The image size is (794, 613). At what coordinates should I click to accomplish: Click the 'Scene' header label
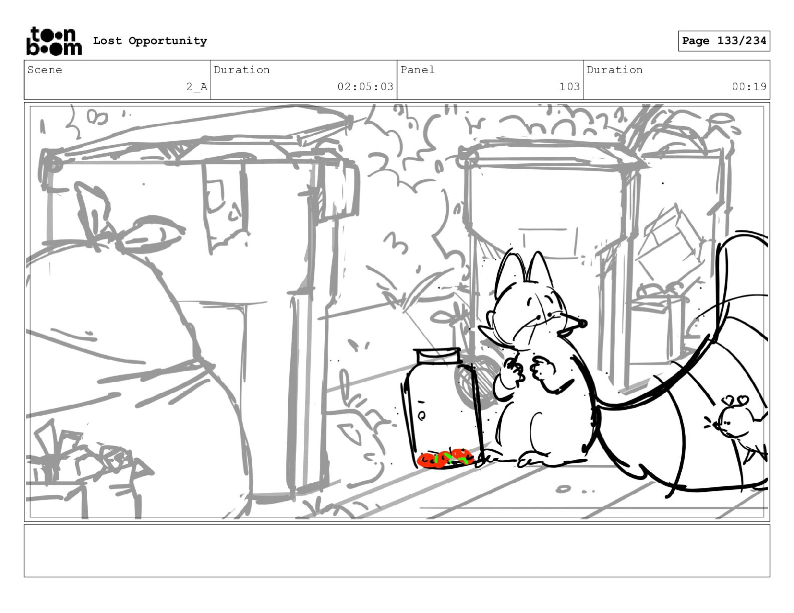(45, 70)
